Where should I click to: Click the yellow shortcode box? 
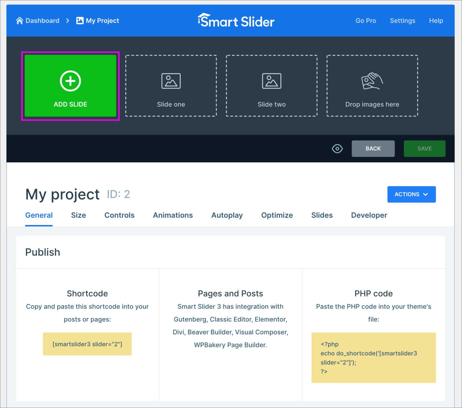(87, 344)
